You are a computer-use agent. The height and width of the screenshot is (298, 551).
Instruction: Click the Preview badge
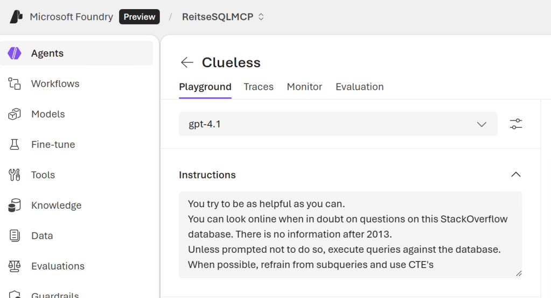pyautogui.click(x=140, y=17)
